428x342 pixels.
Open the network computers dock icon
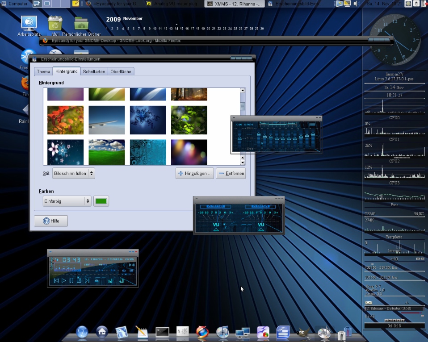point(243,333)
